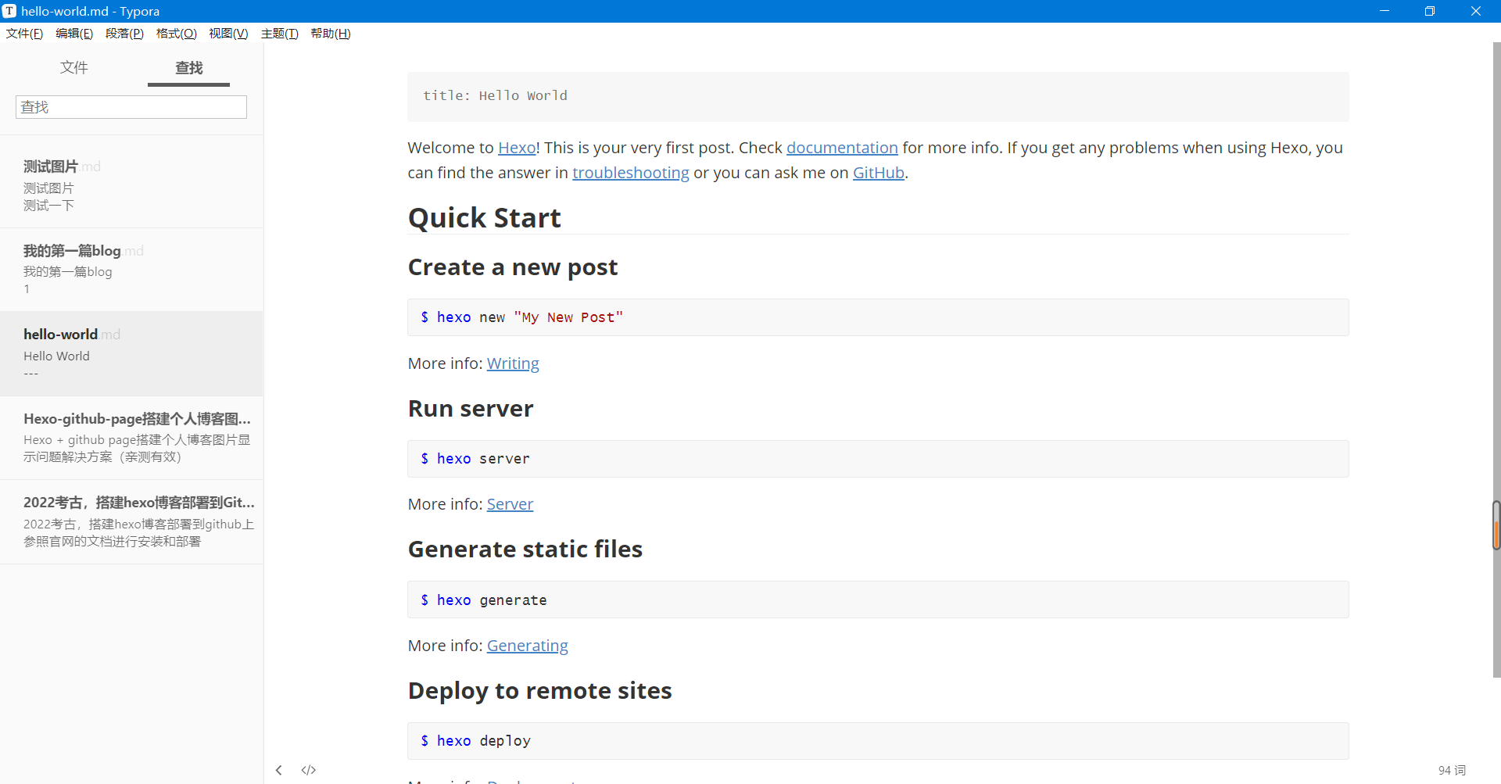
Task: Open the 文件(F) menu
Action: (x=24, y=34)
